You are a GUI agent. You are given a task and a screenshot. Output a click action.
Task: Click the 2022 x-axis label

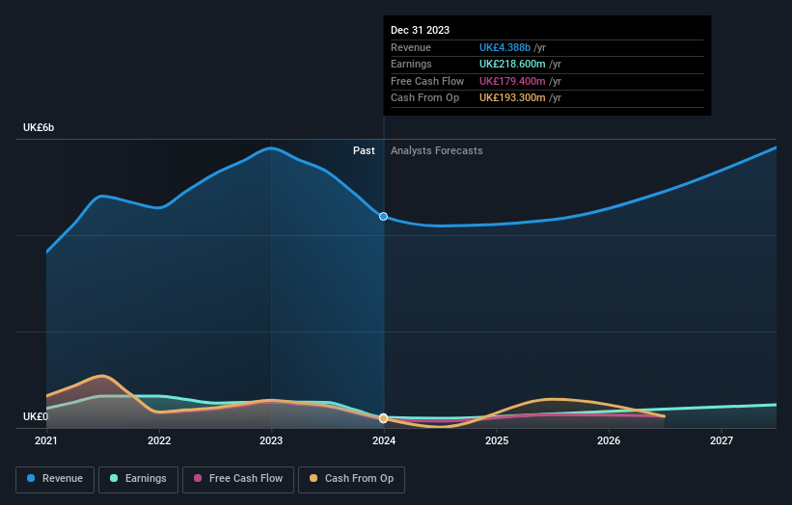[x=159, y=441]
